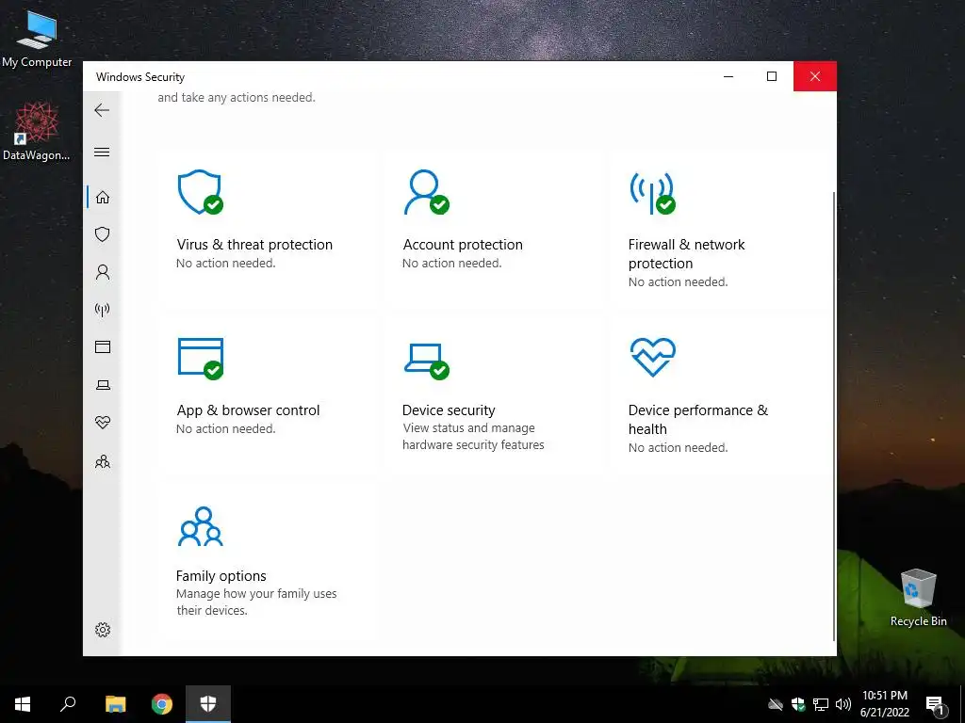Open Firewall & network protection heading
The image size is (965, 723).
click(686, 254)
